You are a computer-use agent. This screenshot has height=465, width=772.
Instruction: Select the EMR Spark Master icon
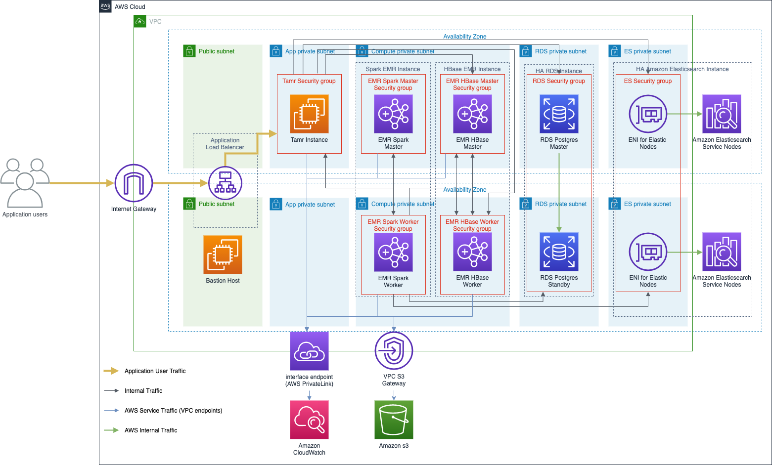click(393, 114)
